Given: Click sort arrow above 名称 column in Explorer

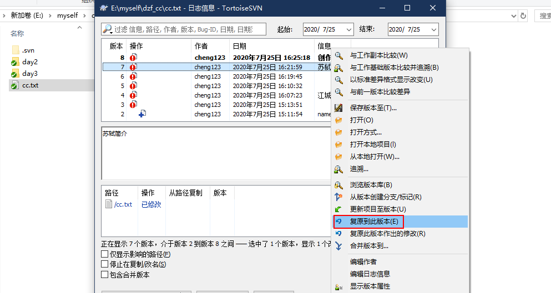Looking at the screenshot, I should [x=80, y=27].
